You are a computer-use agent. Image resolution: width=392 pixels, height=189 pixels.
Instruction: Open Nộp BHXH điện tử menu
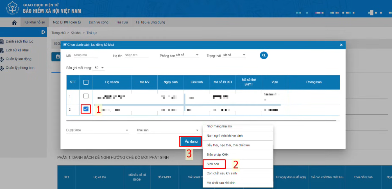67,22
